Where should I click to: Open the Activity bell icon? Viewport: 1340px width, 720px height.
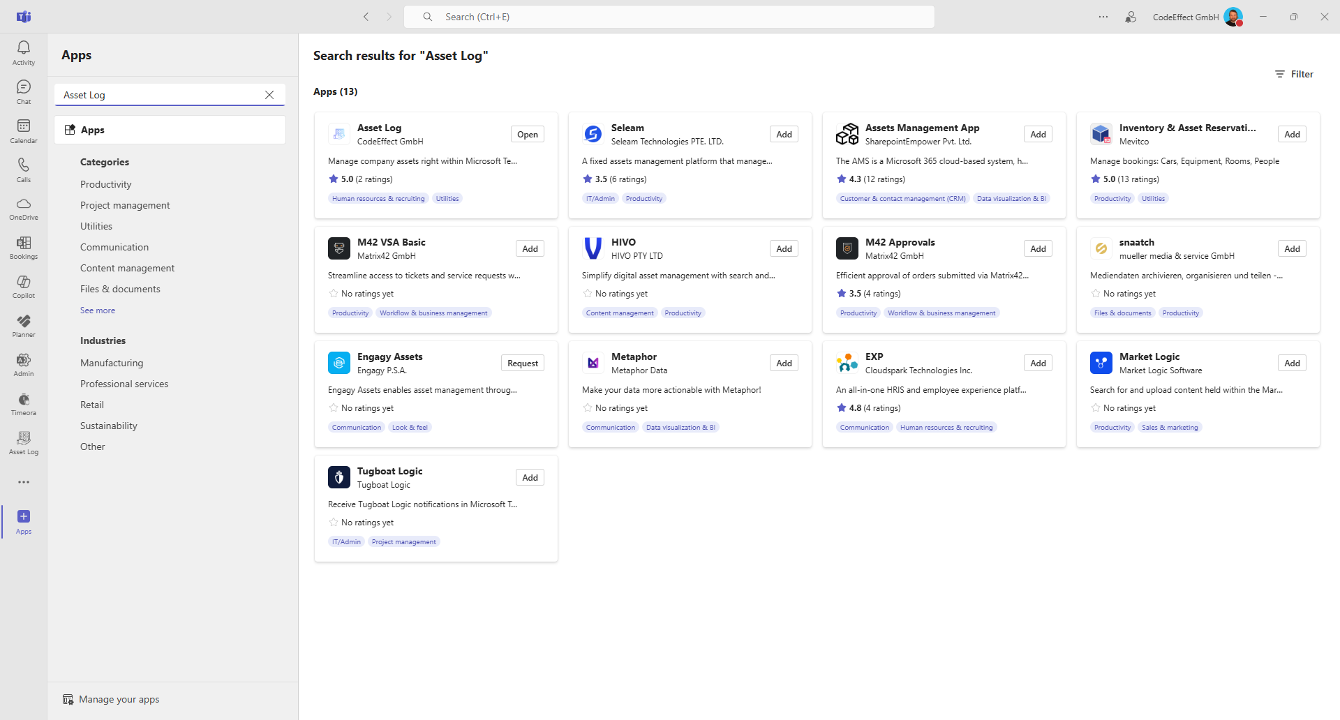tap(24, 53)
